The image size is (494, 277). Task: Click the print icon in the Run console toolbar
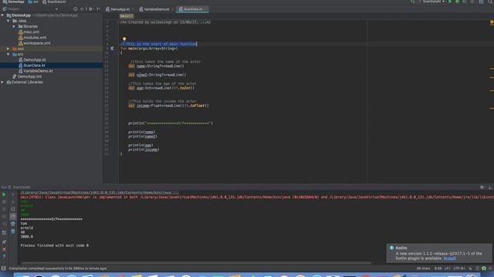tap(13, 224)
